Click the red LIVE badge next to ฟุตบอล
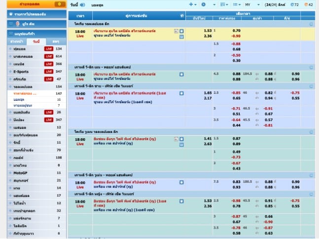Screen dimensions: 319x239 point(49,49)
